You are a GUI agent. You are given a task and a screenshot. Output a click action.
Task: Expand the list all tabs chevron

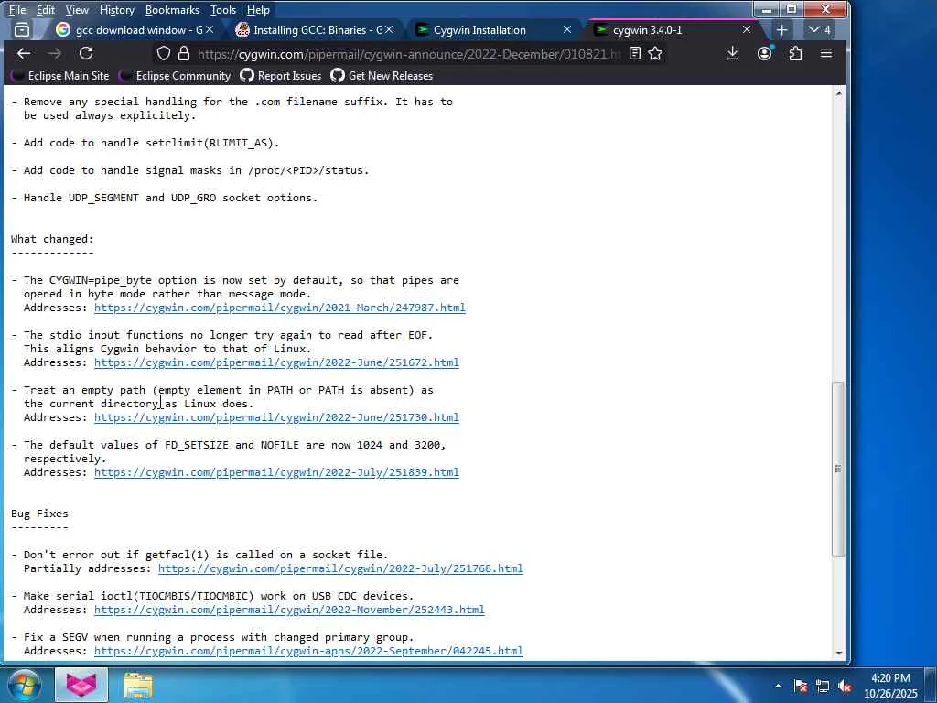(x=819, y=30)
